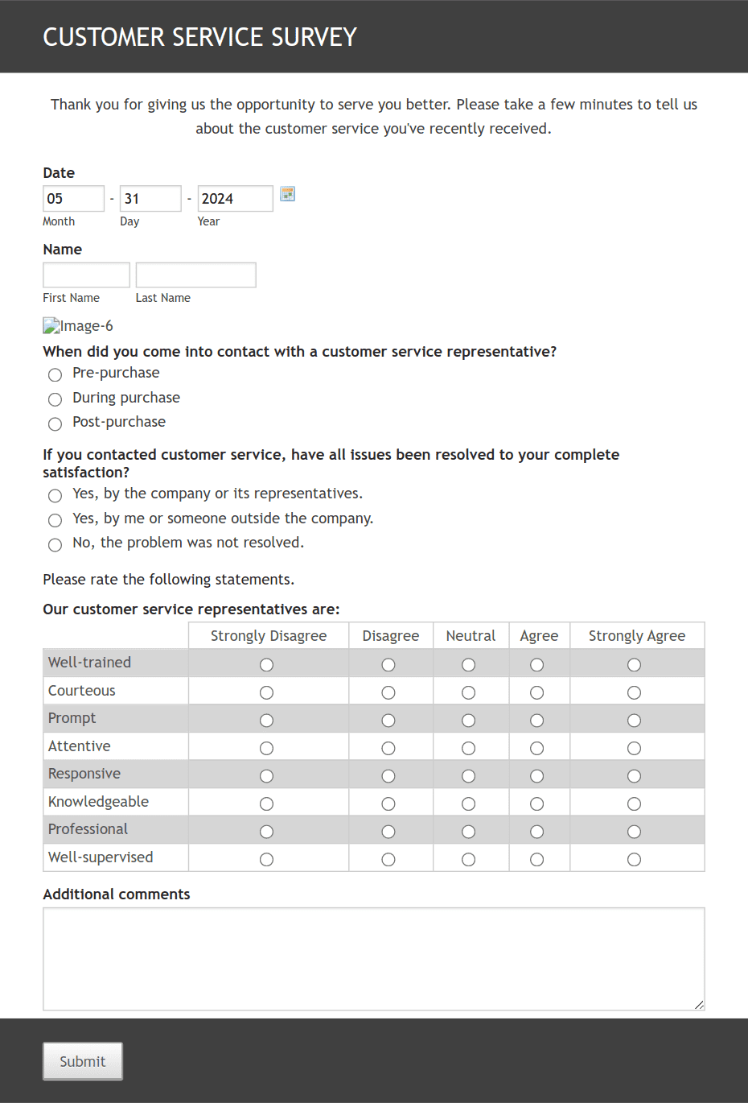Rate Responsive as Strongly Disagree

tap(266, 775)
